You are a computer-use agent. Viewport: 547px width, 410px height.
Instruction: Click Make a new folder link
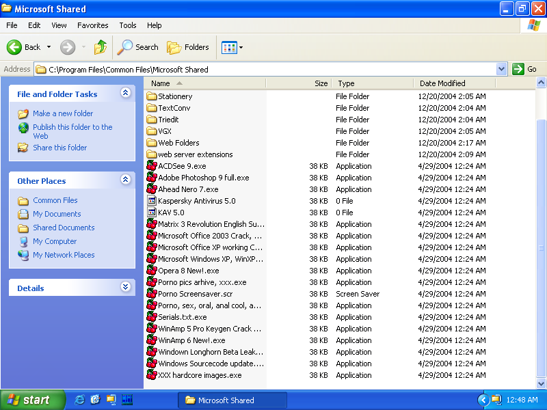coord(63,113)
